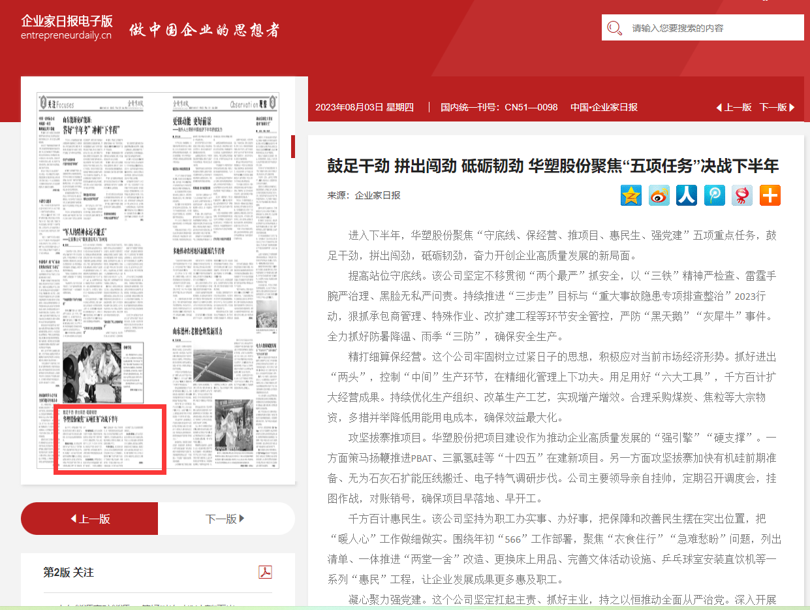Share via the red mascot icon
This screenshot has height=610, width=810.
(x=742, y=195)
